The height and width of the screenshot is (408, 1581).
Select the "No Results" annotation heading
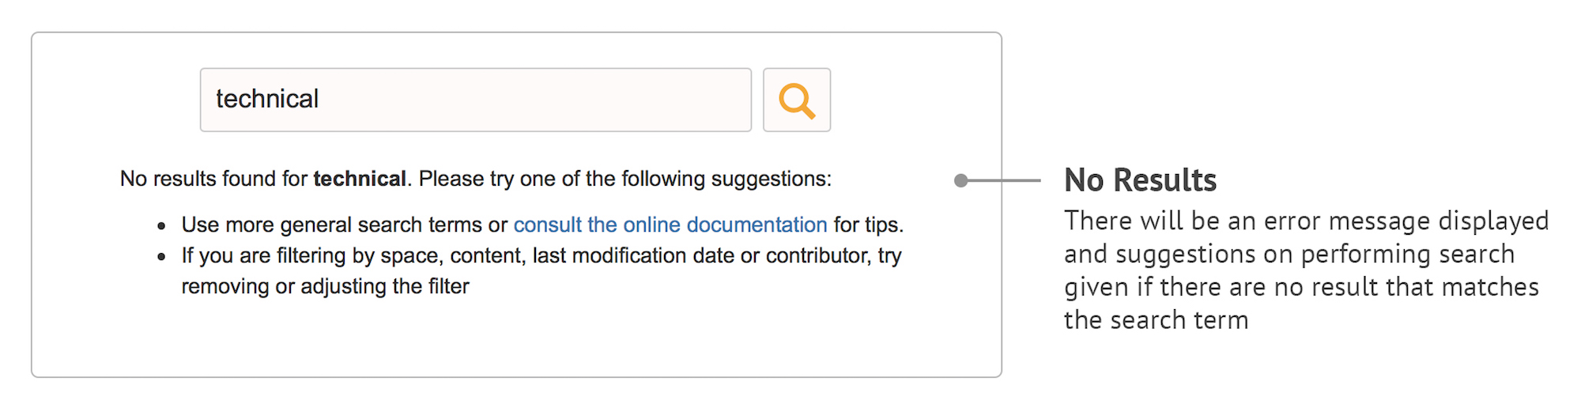[1140, 180]
